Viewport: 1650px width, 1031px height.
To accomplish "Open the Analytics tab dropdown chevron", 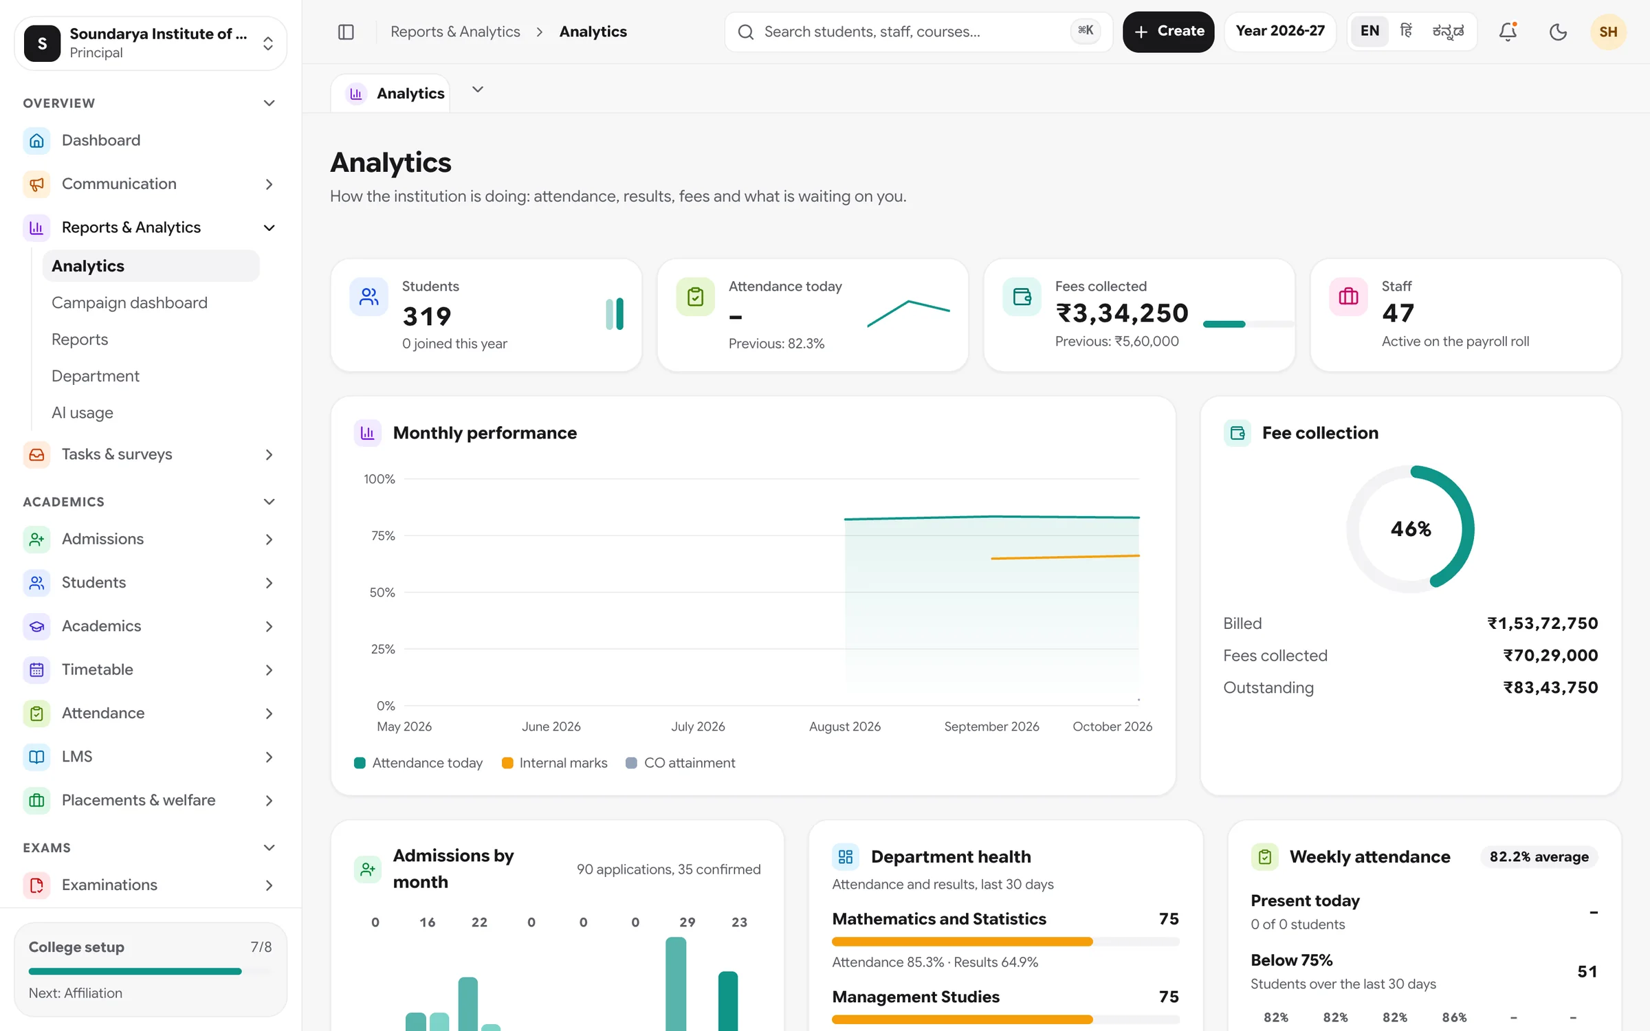I will (478, 89).
